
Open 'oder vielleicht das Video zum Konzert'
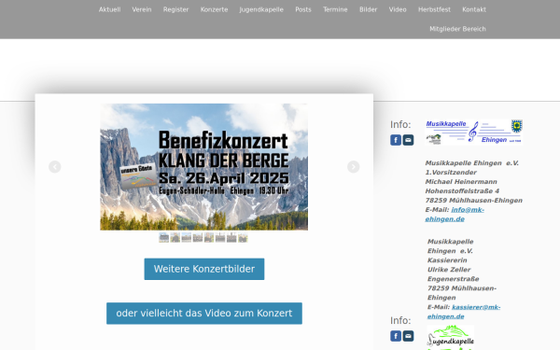[204, 314]
